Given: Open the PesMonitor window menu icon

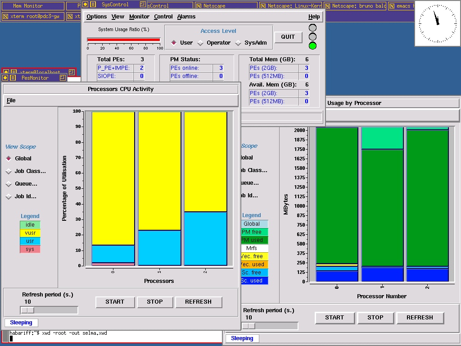Looking at the screenshot, I should [x=5, y=77].
